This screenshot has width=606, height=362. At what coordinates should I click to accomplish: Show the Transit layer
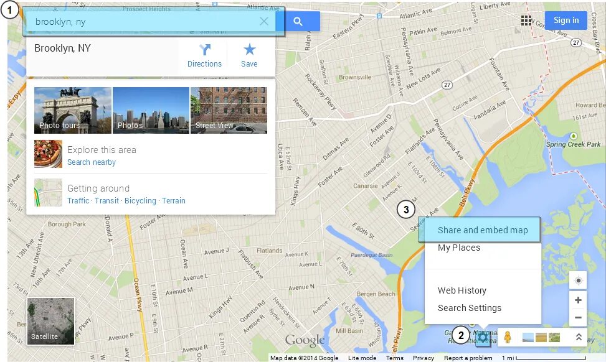click(107, 201)
